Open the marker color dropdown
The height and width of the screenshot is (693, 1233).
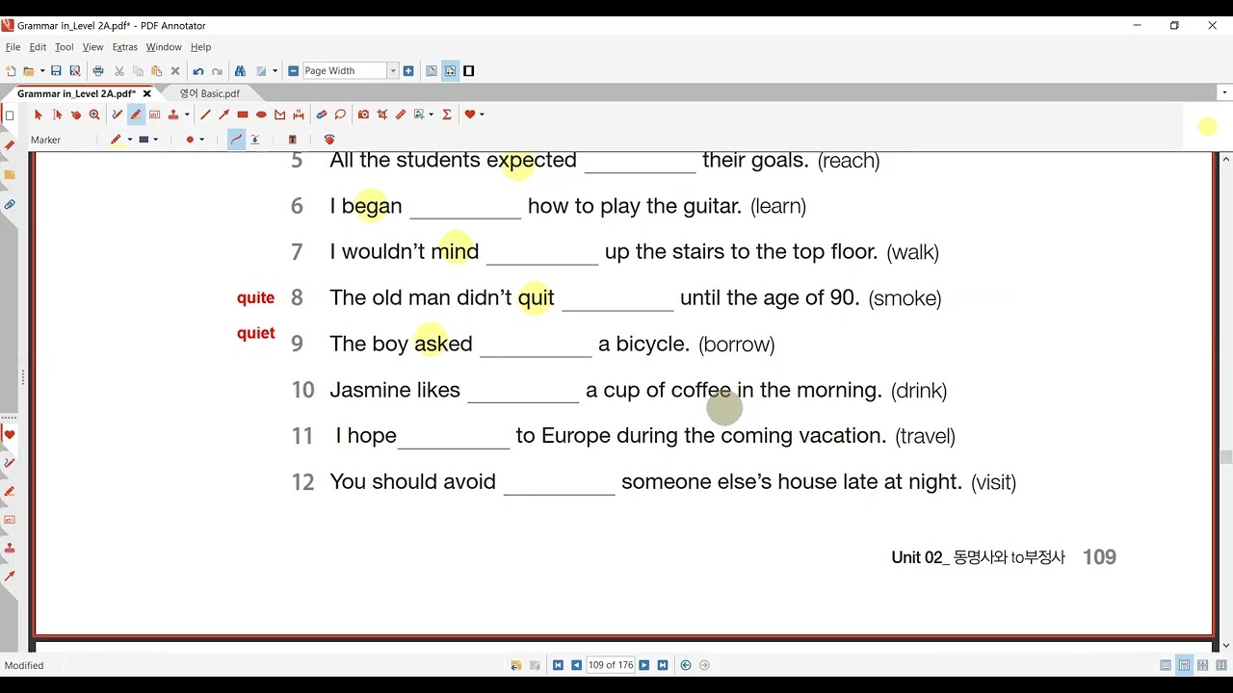pos(129,140)
